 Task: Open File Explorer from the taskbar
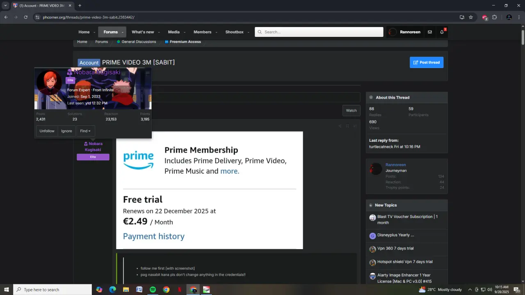pos(126,290)
